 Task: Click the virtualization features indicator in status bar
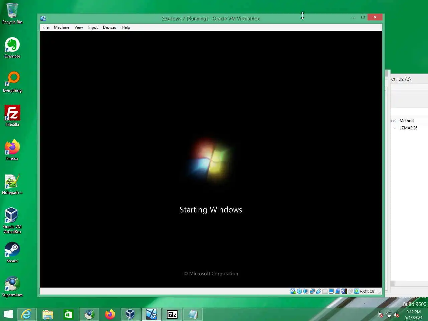[x=344, y=291]
